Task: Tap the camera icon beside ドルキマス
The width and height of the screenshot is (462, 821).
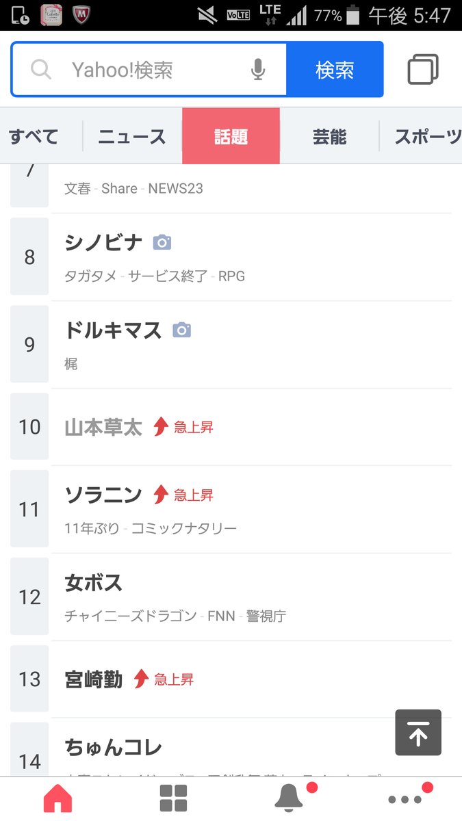Action: 181,330
